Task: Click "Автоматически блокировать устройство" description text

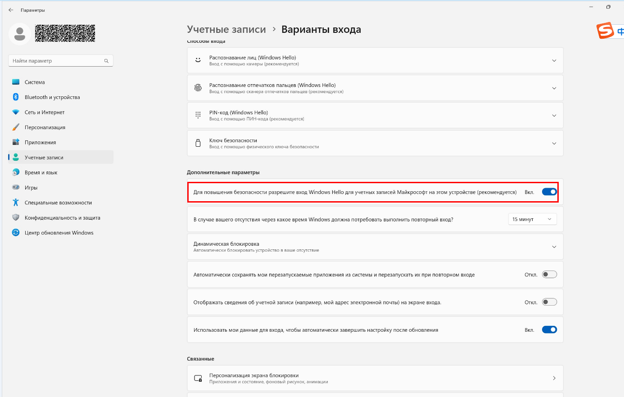Action: click(x=256, y=250)
